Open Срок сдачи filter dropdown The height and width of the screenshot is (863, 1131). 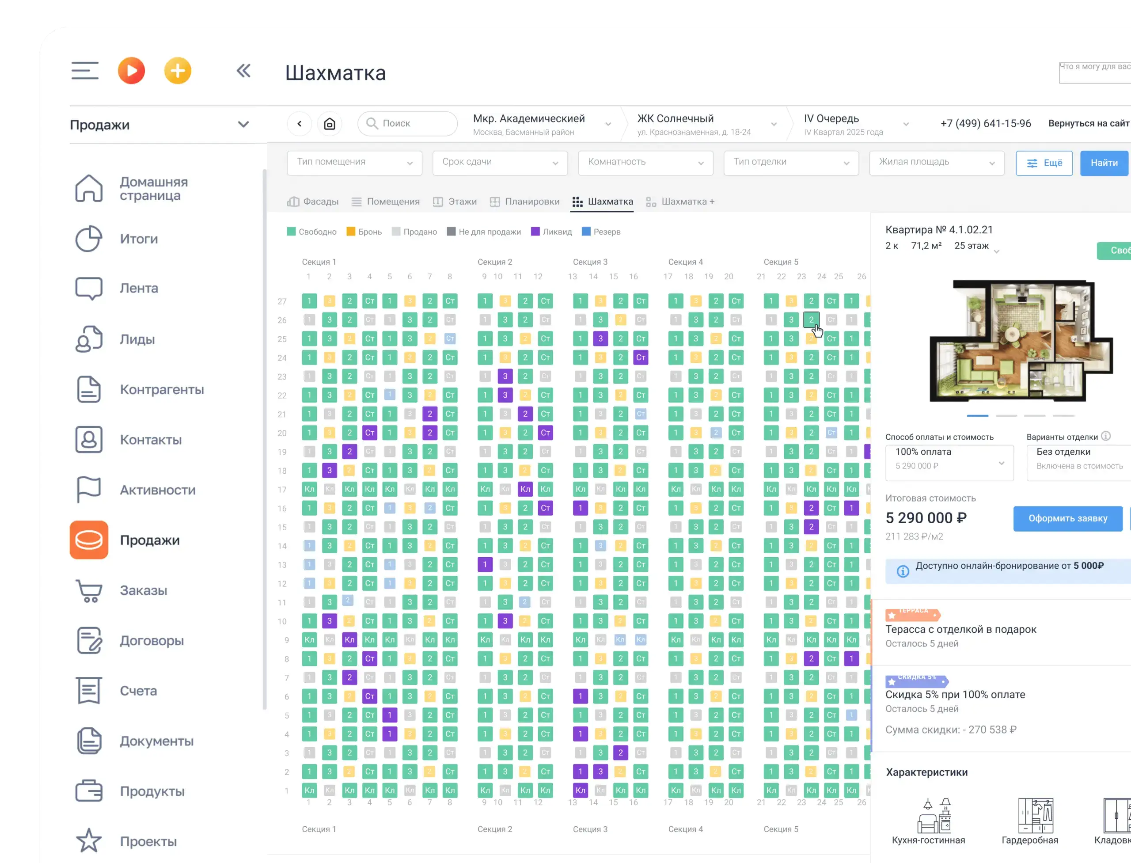[500, 163]
